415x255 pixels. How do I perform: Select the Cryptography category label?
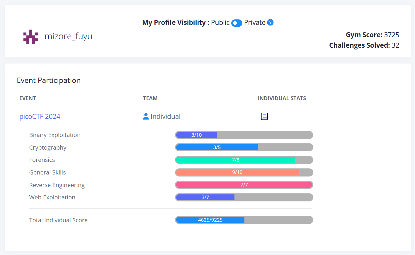pos(48,148)
